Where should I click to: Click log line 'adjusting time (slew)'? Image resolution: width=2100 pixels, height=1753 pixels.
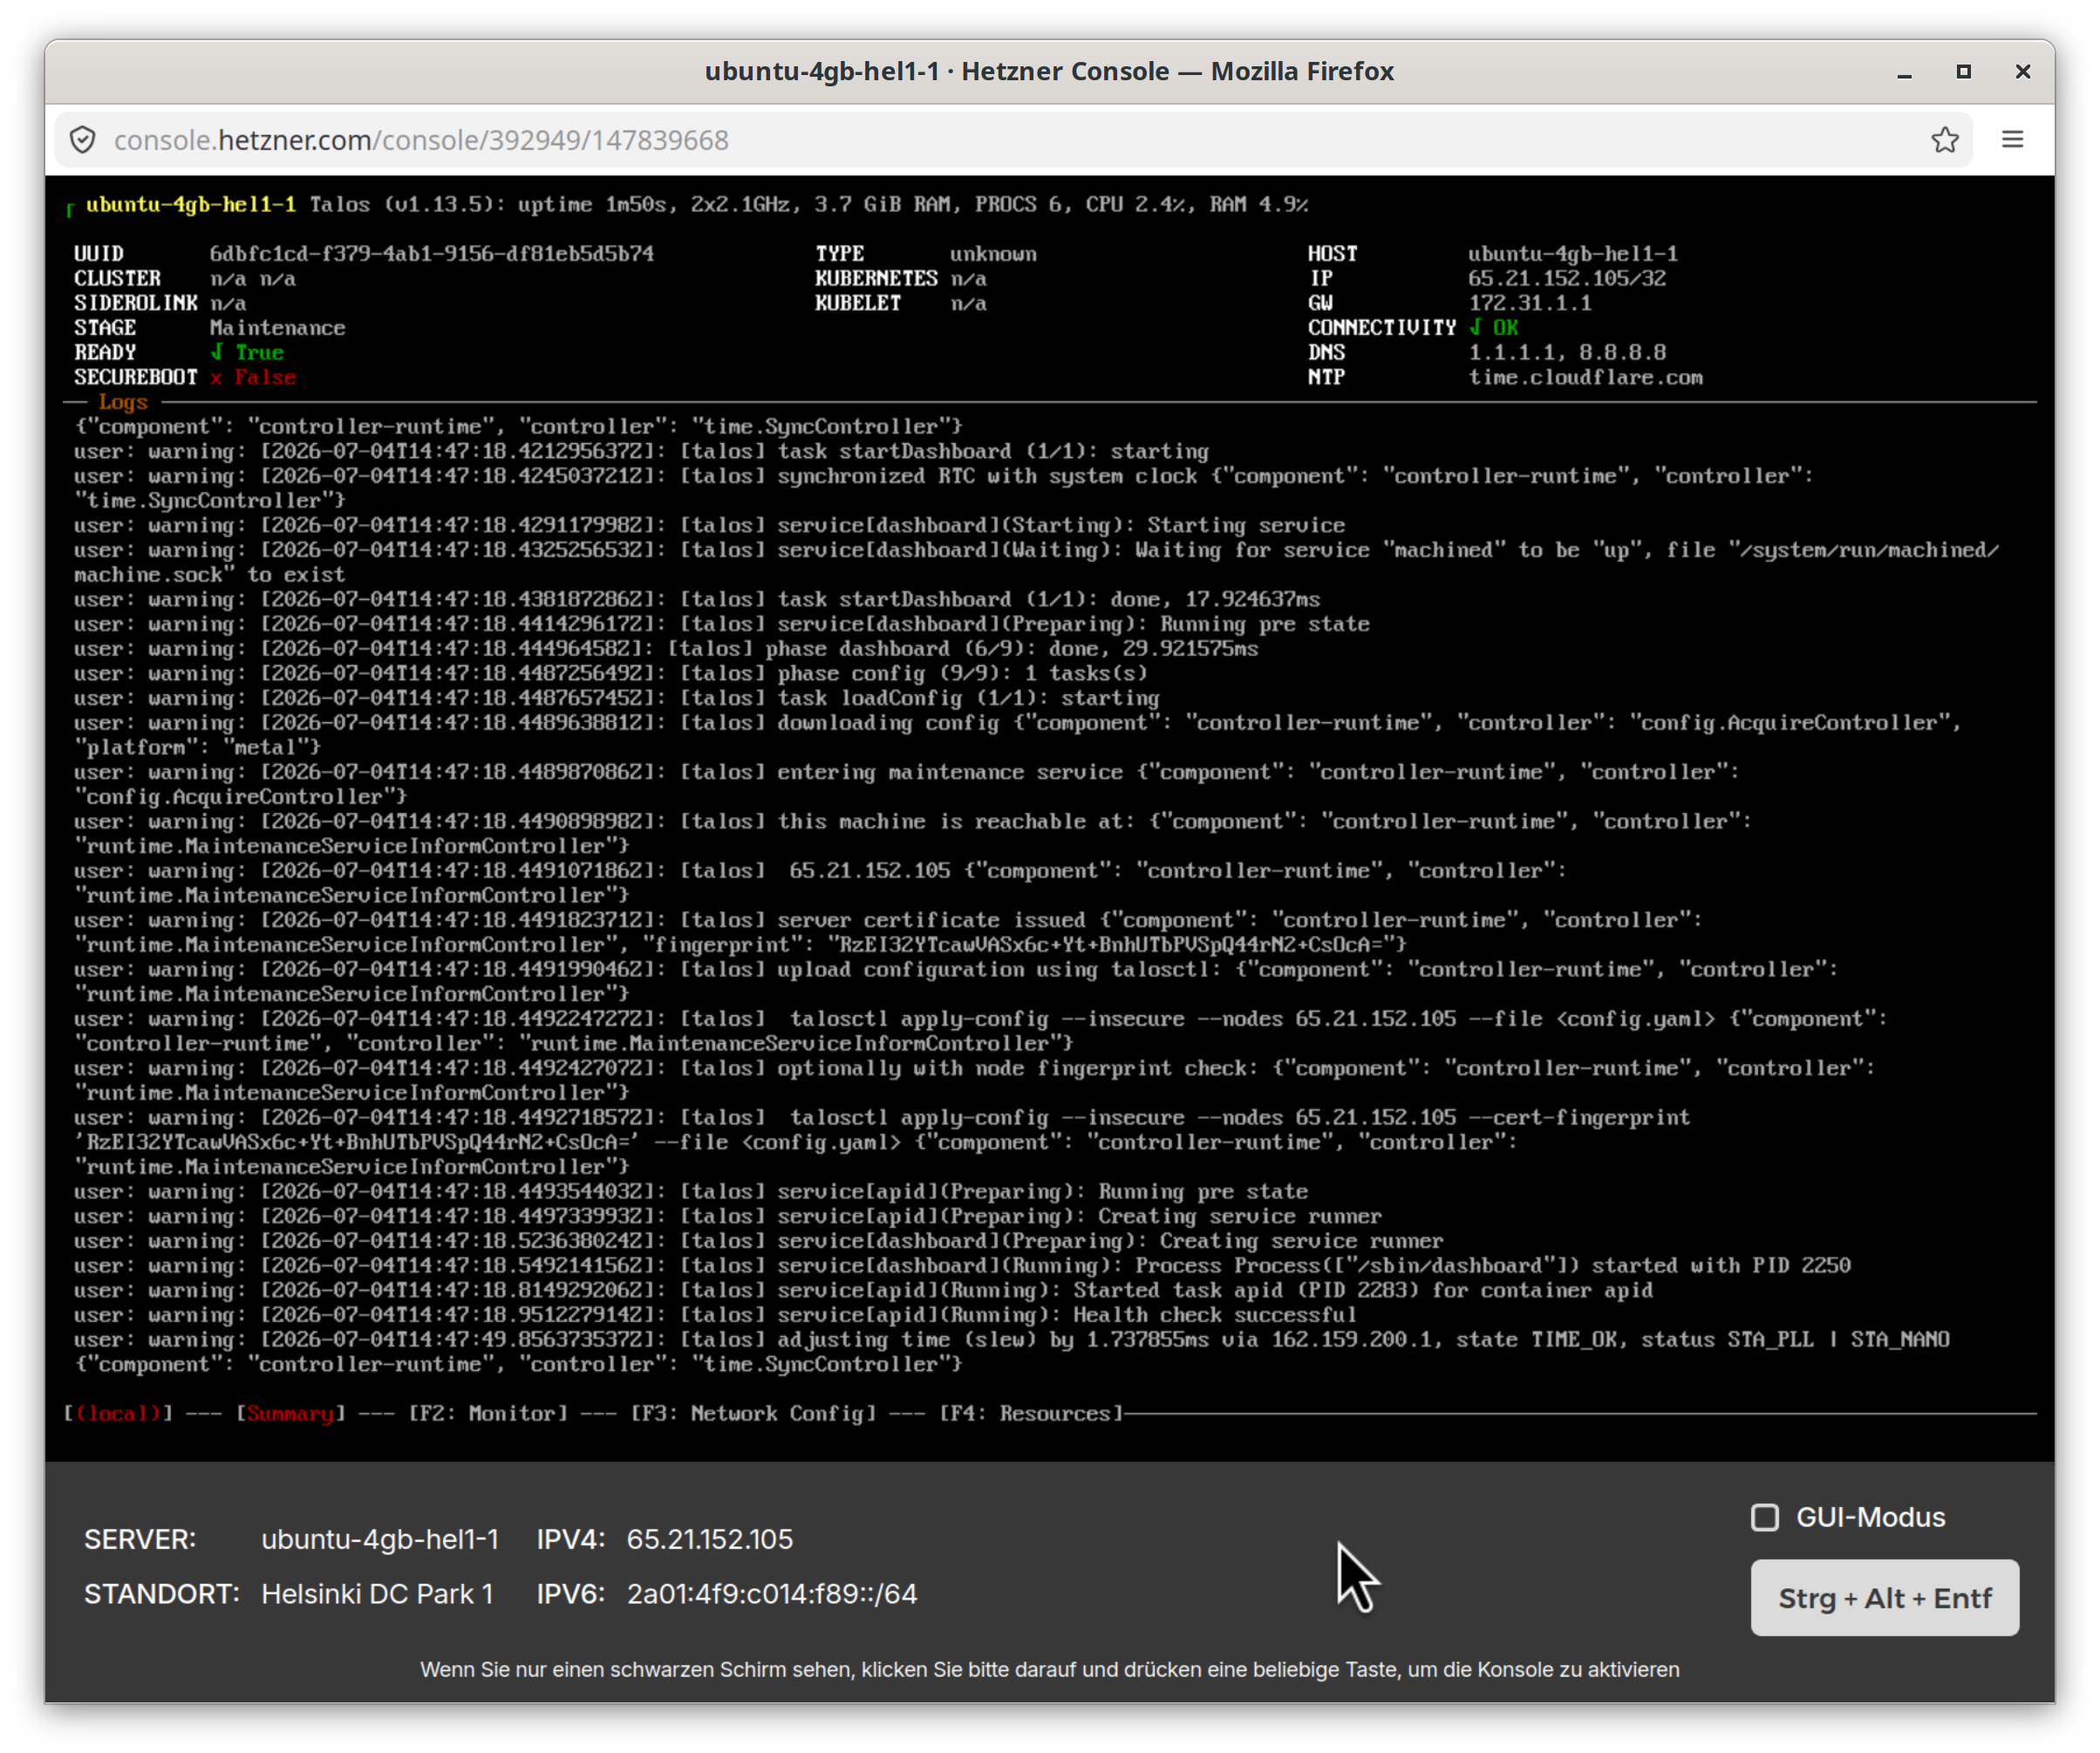coord(1012,1352)
